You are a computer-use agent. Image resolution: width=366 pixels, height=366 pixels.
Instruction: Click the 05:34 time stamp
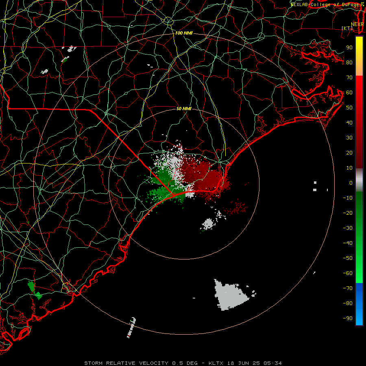pyautogui.click(x=272, y=363)
